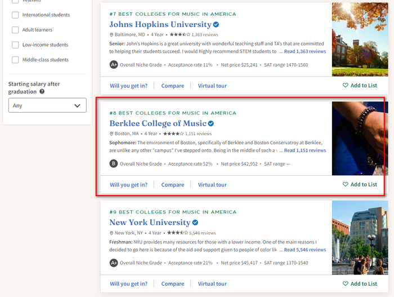Add New York University to List

360,283
